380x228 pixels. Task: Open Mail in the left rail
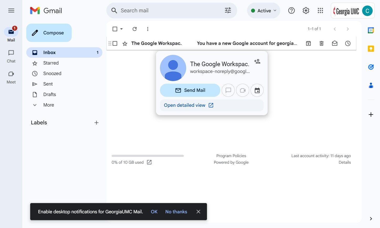11,34
